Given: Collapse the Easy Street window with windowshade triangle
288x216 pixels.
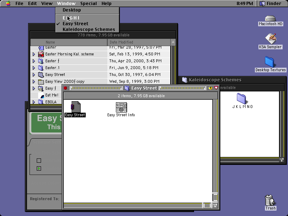Looking at the screenshot, I should 216,88.
